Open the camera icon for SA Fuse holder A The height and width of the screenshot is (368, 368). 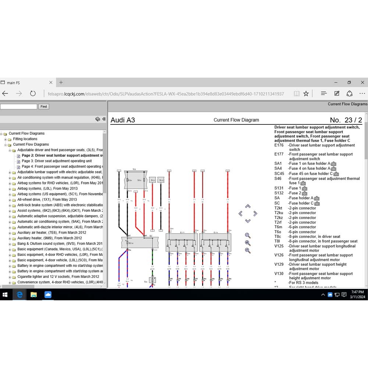[316, 198]
